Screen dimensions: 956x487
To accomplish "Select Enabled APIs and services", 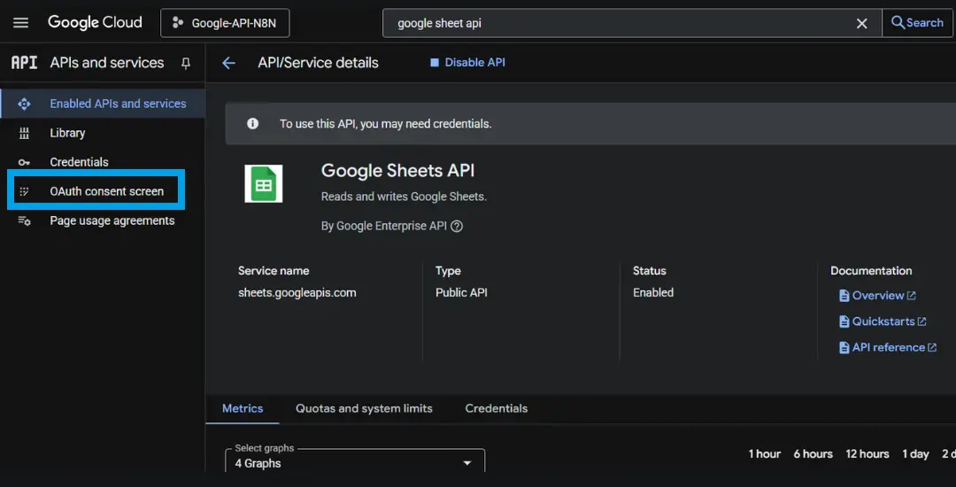I will click(x=103, y=104).
